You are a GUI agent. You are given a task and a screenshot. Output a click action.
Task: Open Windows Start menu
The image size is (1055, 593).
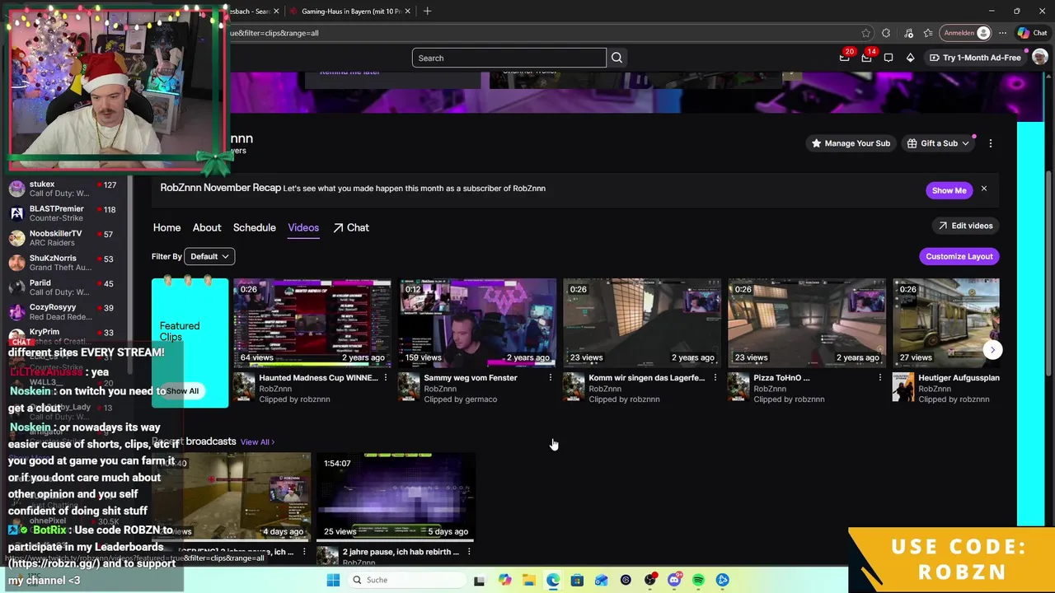pos(333,580)
